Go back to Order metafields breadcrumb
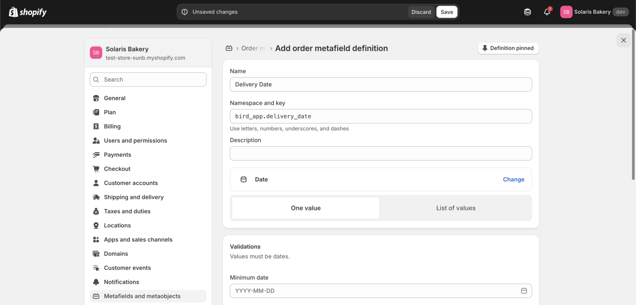This screenshot has height=305, width=636. pos(254,48)
